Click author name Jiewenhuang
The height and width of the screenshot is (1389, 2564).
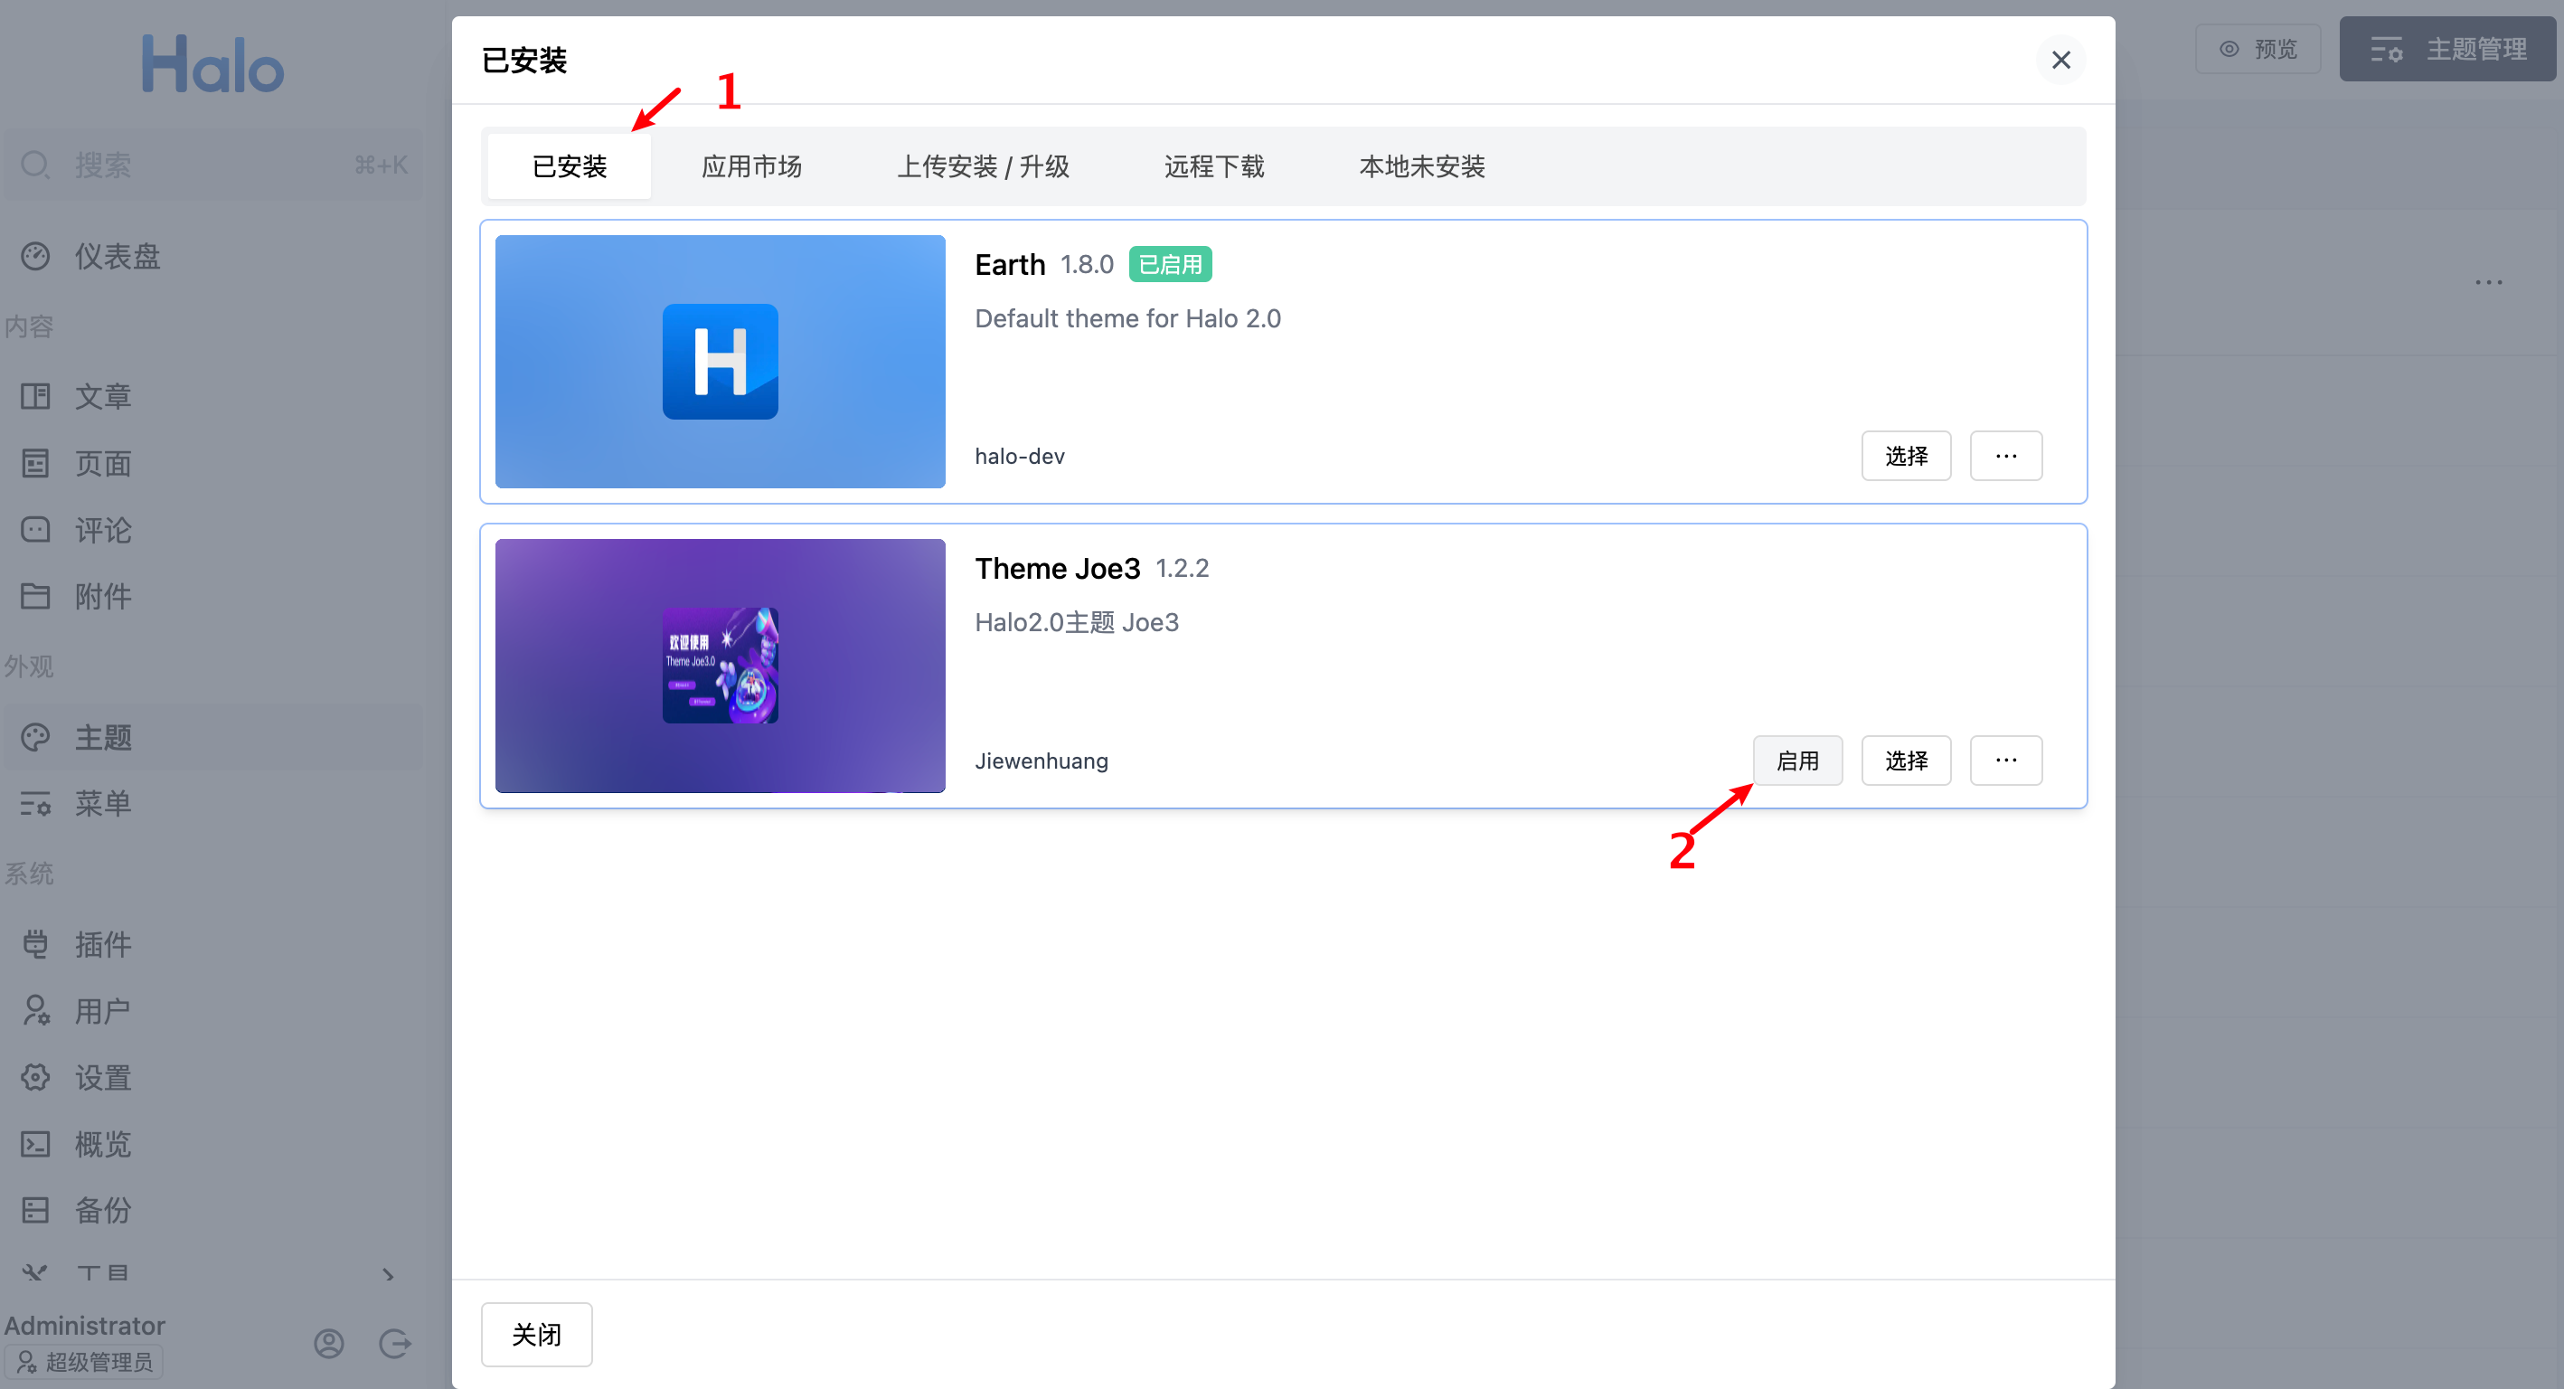(1042, 761)
